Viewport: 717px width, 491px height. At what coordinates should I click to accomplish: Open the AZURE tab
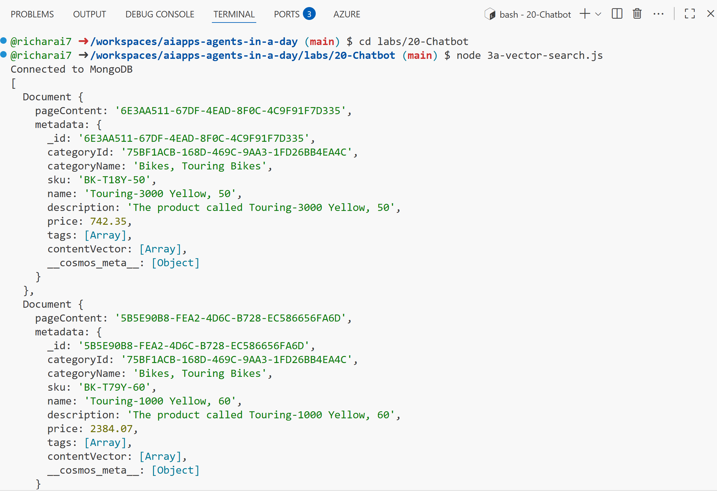pos(347,14)
